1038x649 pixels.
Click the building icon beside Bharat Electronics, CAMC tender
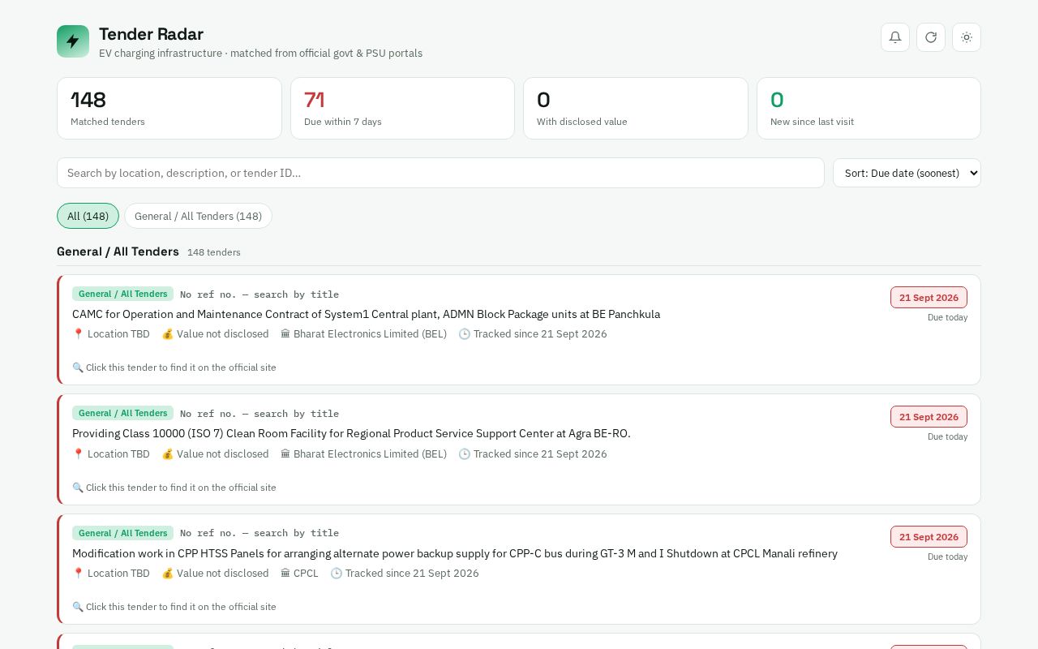(285, 334)
